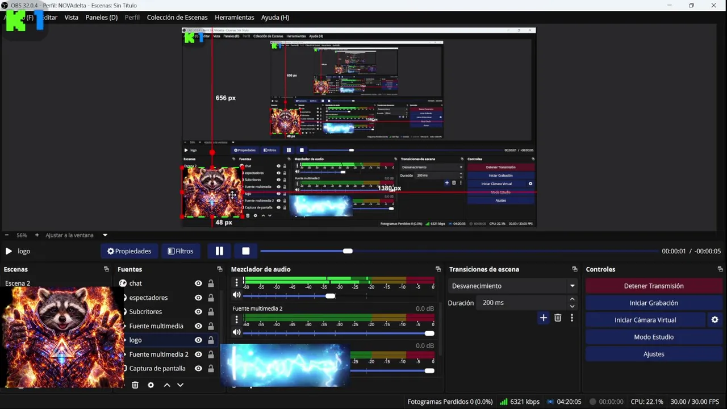
Task: Hide the logo source with eye icon
Action: tap(198, 340)
